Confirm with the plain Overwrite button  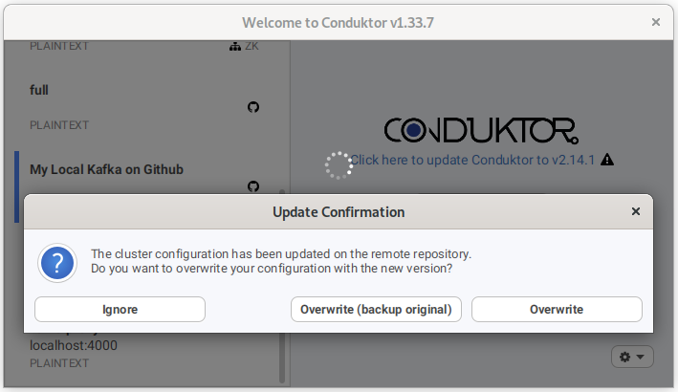pos(557,309)
